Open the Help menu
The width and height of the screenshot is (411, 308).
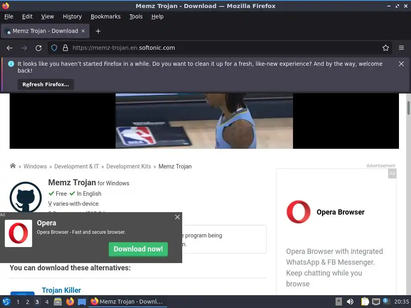(157, 16)
